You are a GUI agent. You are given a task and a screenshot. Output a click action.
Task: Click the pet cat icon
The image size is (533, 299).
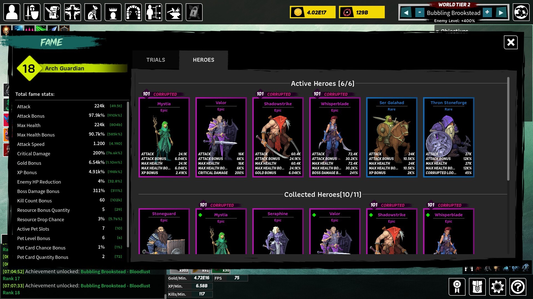tap(93, 12)
